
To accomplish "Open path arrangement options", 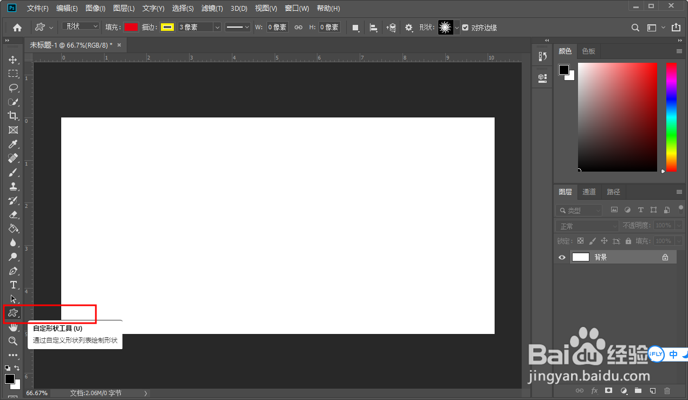I will coord(391,28).
